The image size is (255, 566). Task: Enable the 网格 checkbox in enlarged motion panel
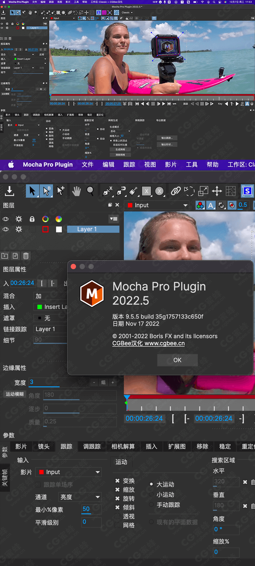coord(117,525)
